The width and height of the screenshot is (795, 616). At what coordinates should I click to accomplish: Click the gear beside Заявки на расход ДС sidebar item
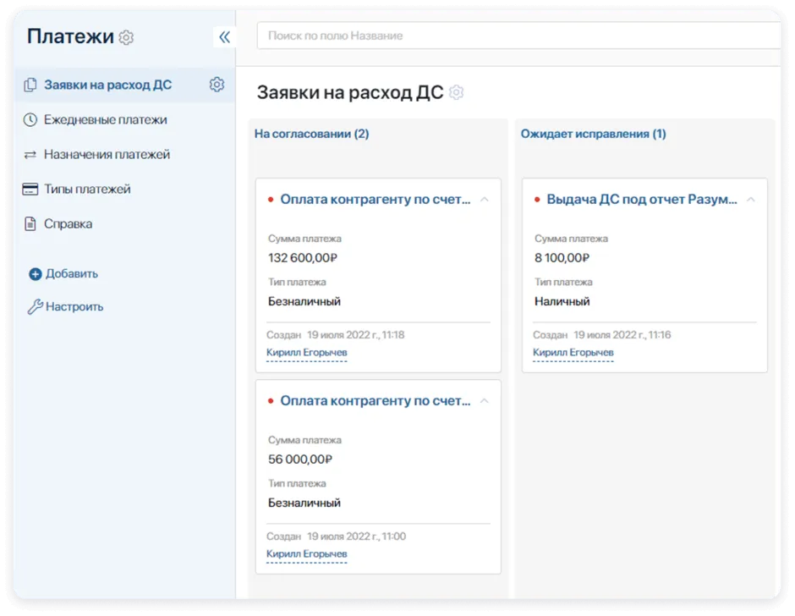pyautogui.click(x=217, y=85)
